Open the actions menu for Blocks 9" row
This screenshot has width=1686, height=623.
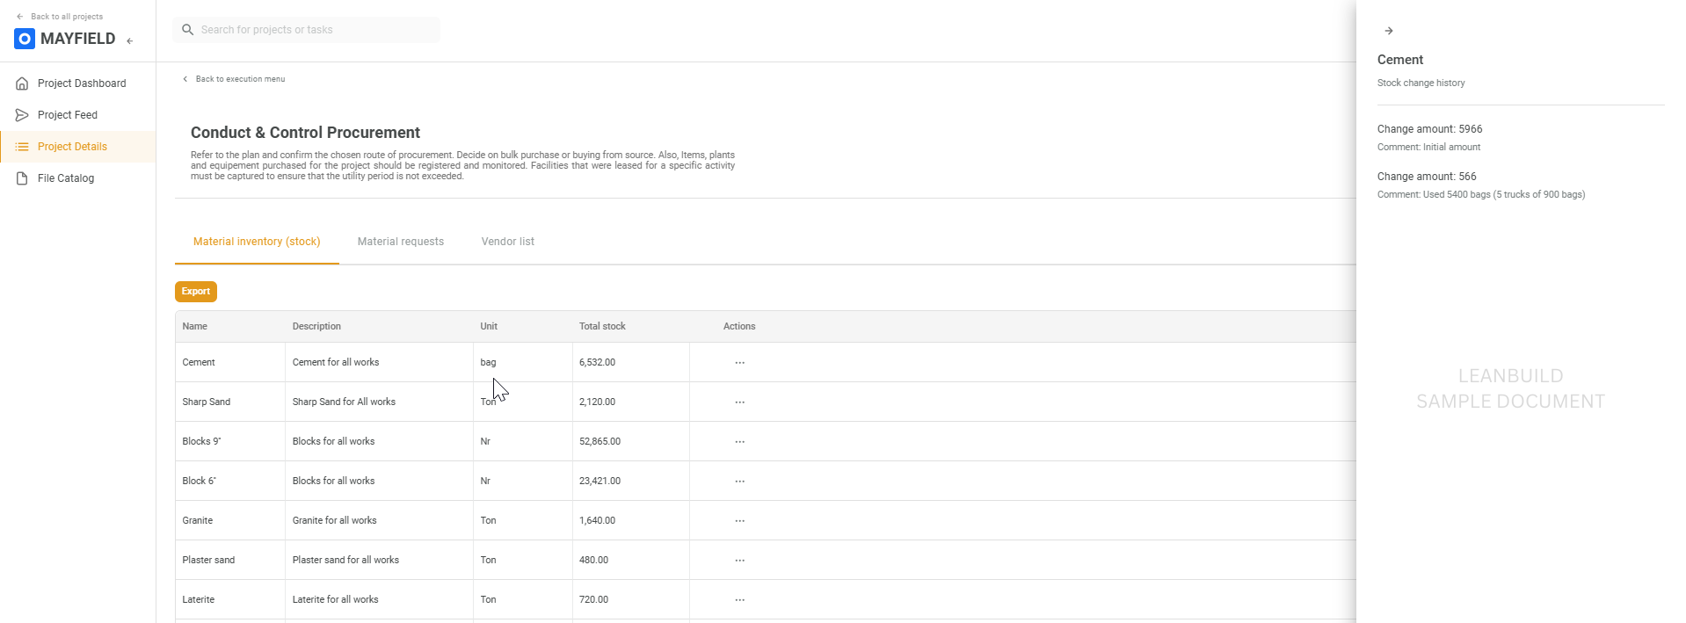pyautogui.click(x=739, y=442)
